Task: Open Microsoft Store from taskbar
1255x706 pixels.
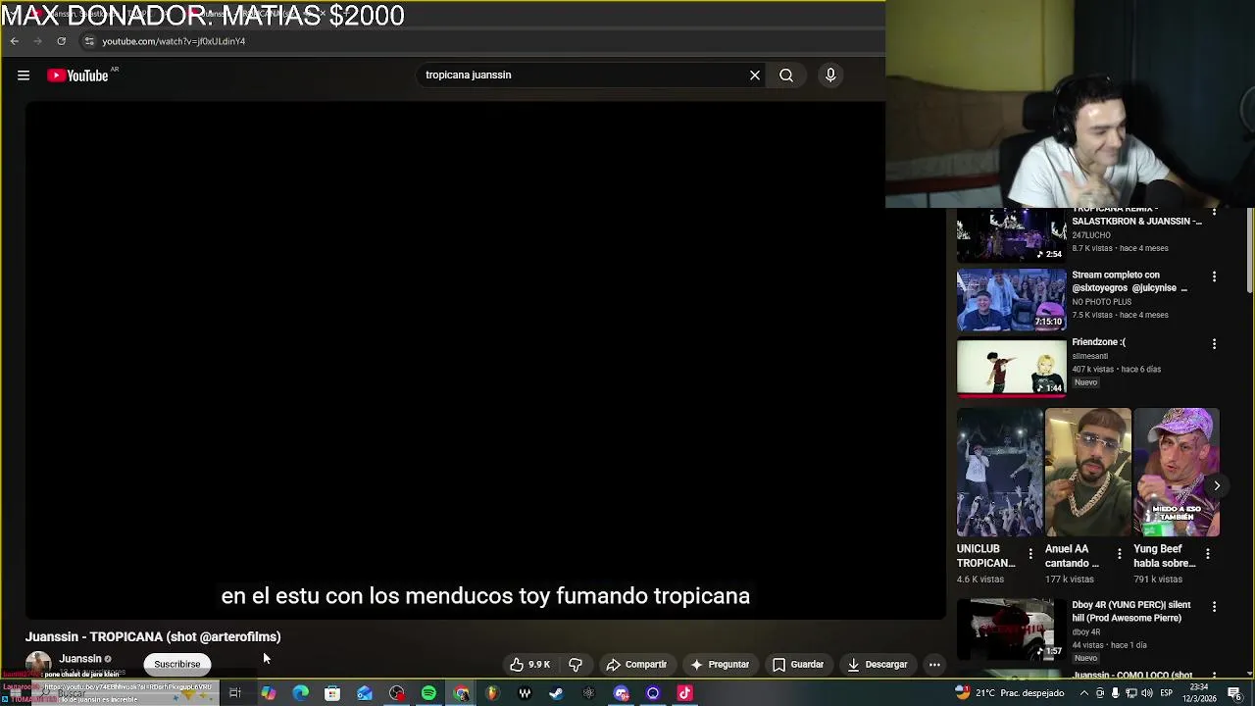Action: coord(332,693)
